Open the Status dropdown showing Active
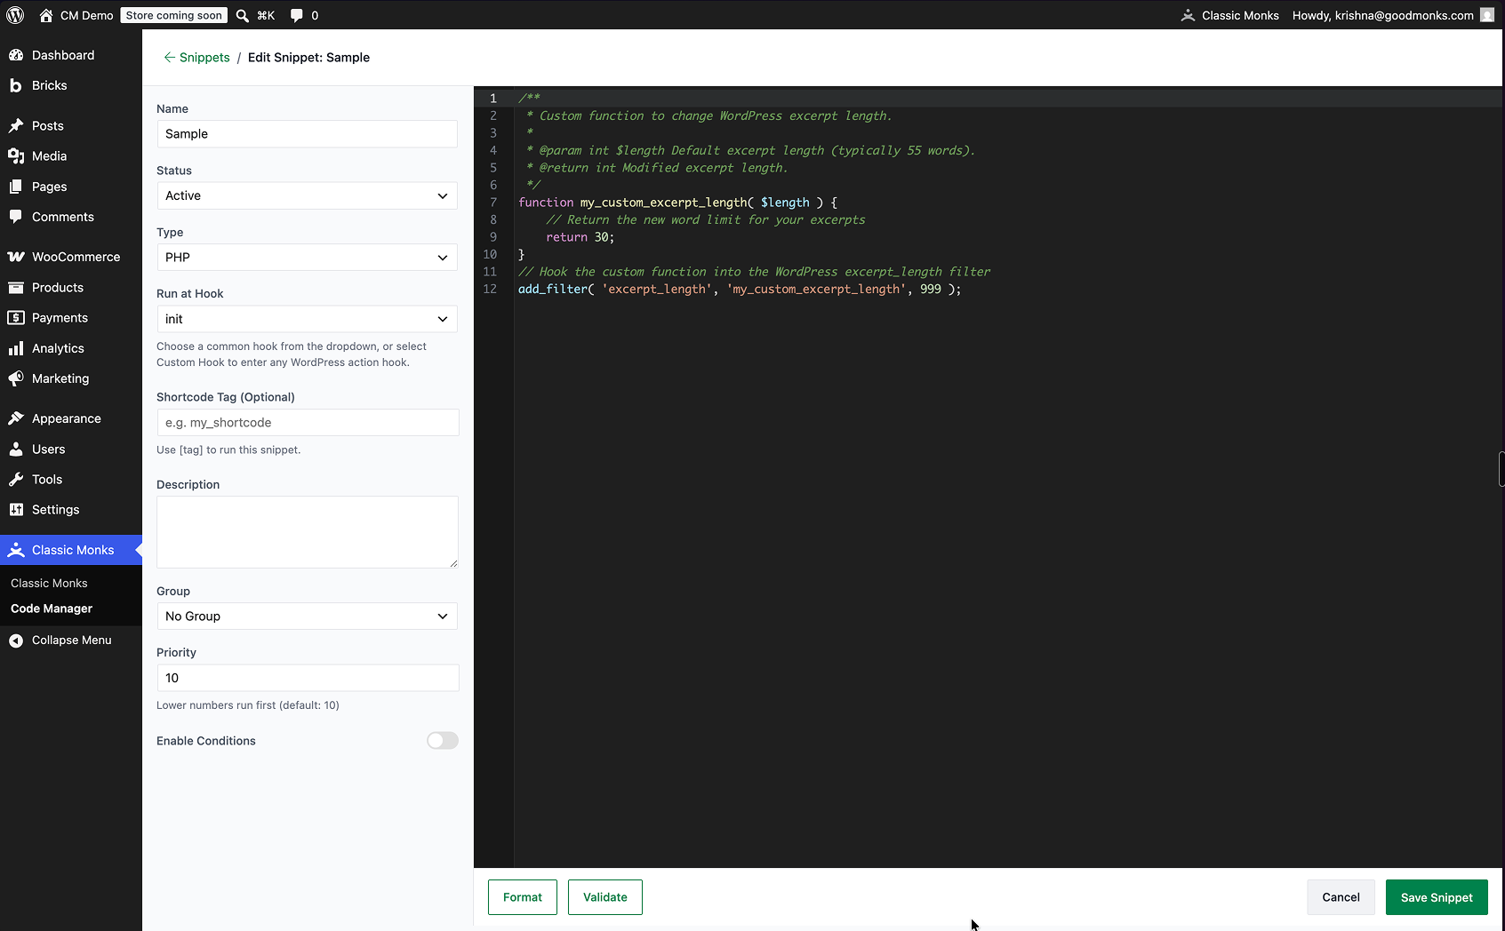Screen dimensions: 1505x931 pos(307,195)
